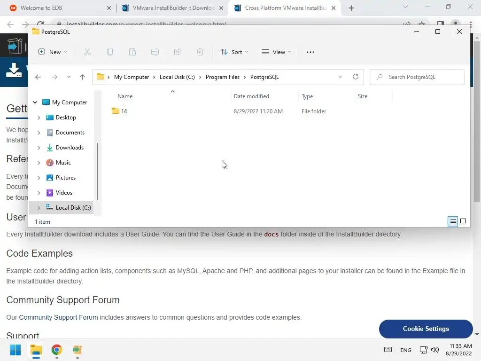This screenshot has height=361, width=481.
Task: Expand Documents tree node
Action: (39, 133)
